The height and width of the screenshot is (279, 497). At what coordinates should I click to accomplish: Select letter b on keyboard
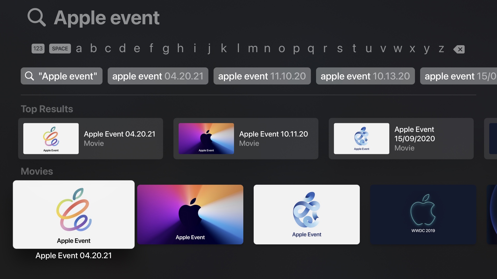[93, 48]
